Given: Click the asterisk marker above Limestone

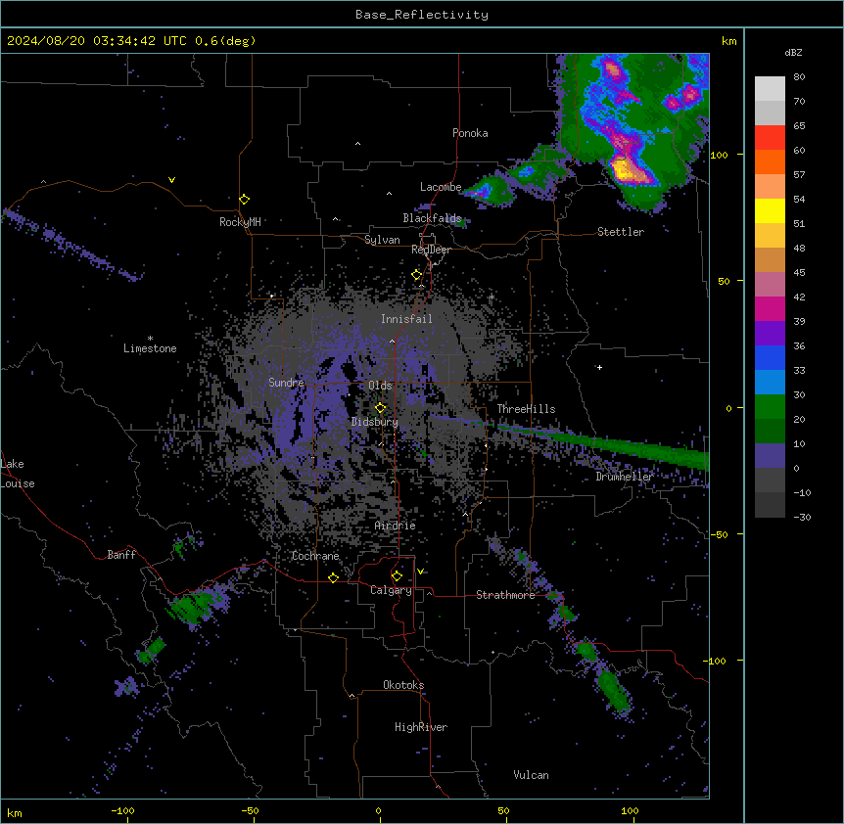Looking at the screenshot, I should [x=150, y=339].
